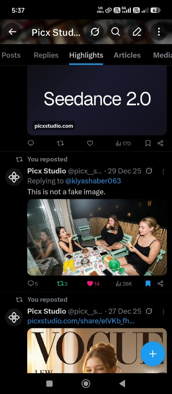Like the Seedance 2.0 post
This screenshot has height=394, width=172.
pyautogui.click(x=90, y=143)
